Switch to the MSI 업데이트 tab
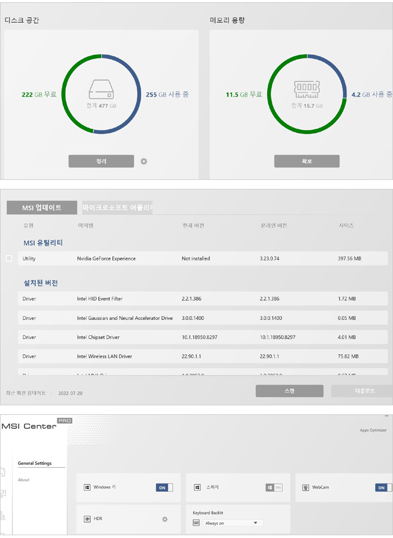 click(42, 208)
